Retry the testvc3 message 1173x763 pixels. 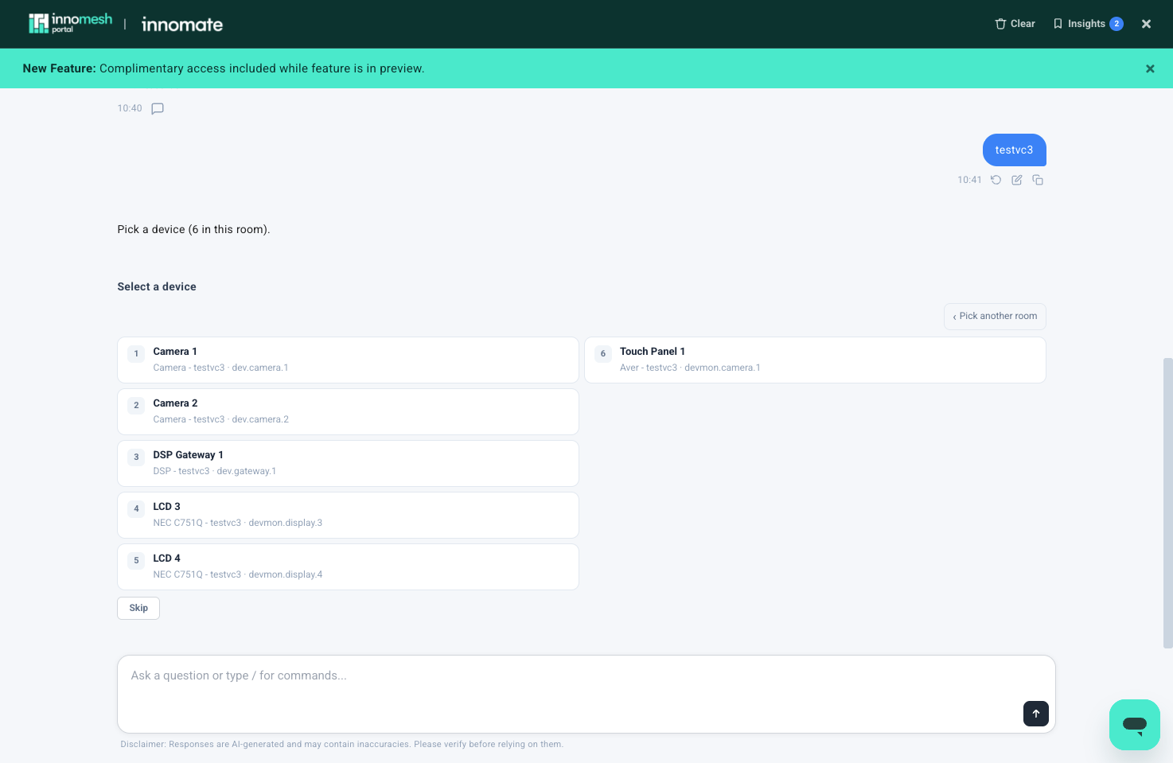click(x=996, y=180)
